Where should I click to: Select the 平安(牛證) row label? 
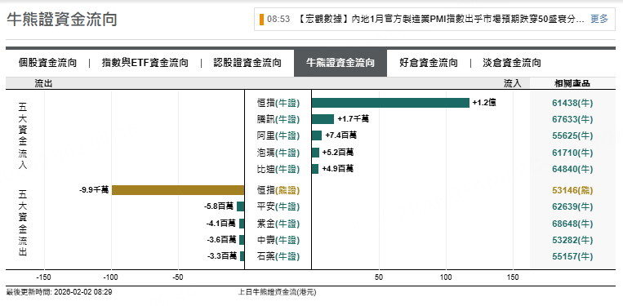[278, 206]
